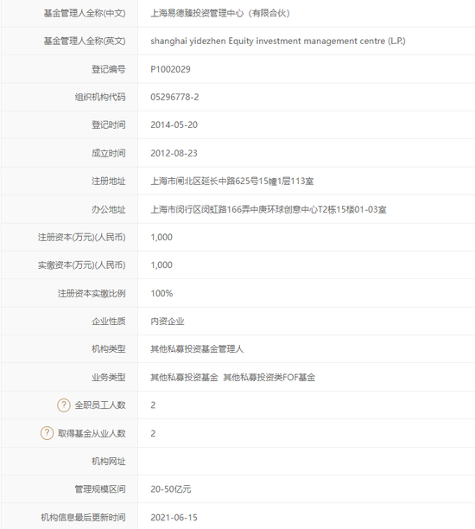Click the 1,000 value for 实缴资本

(x=161, y=264)
